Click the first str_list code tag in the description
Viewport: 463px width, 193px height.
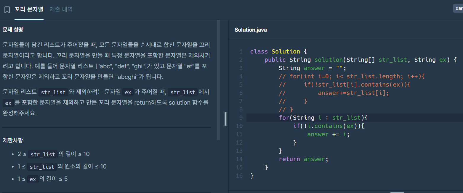[x=53, y=92]
